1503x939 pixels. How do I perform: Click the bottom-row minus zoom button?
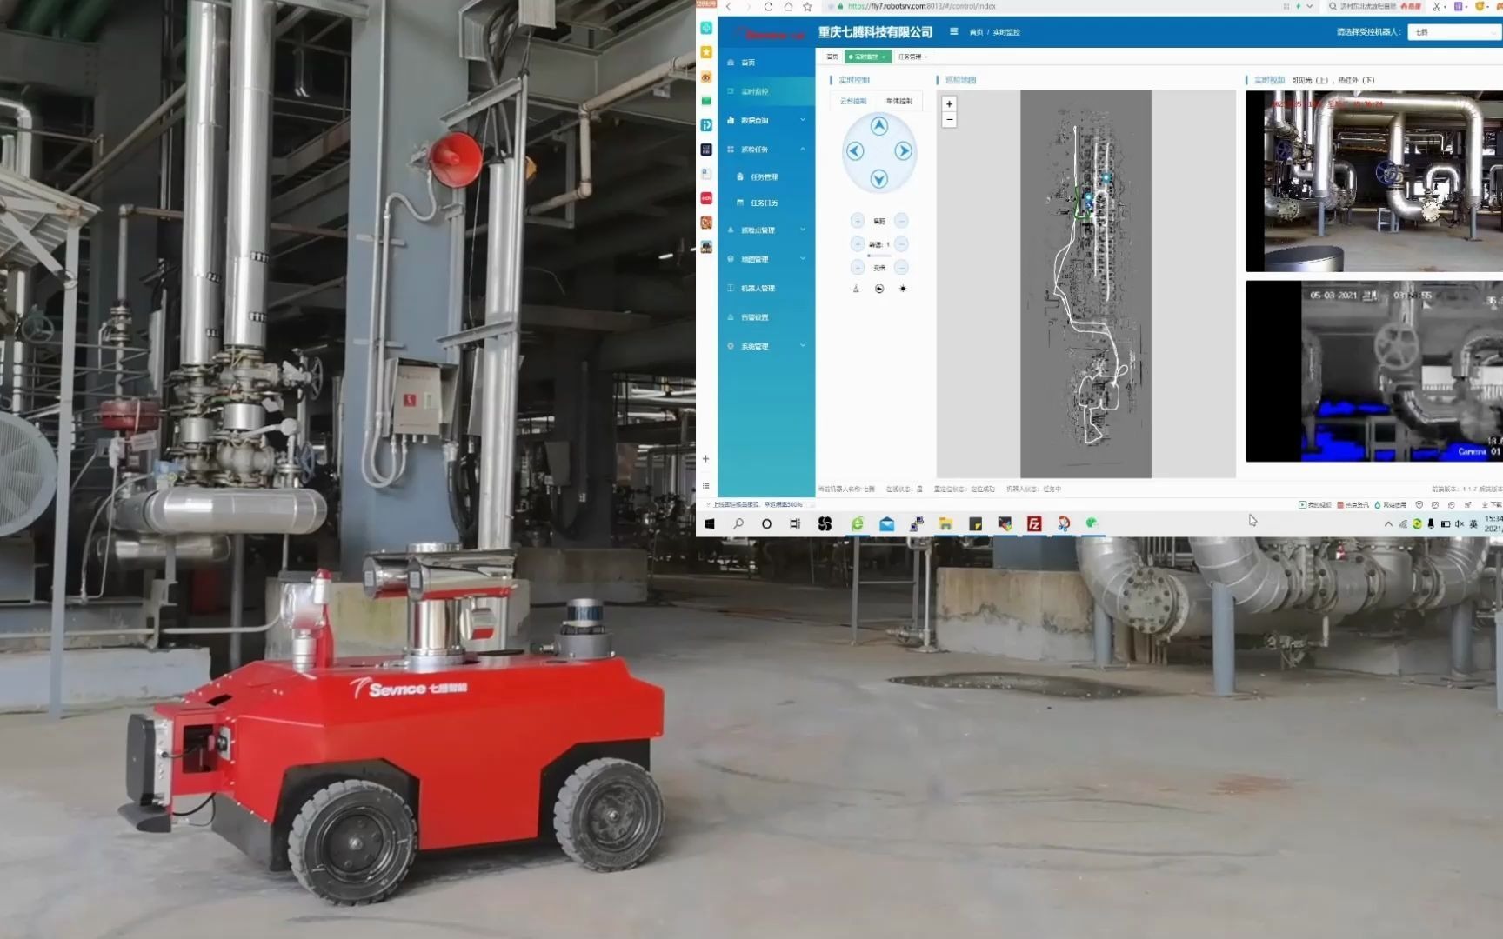point(901,268)
